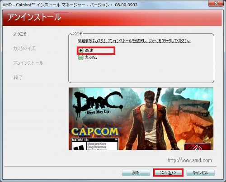Select the 終了 step in sidebar
The width and height of the screenshot is (226, 182).
pyautogui.click(x=18, y=77)
